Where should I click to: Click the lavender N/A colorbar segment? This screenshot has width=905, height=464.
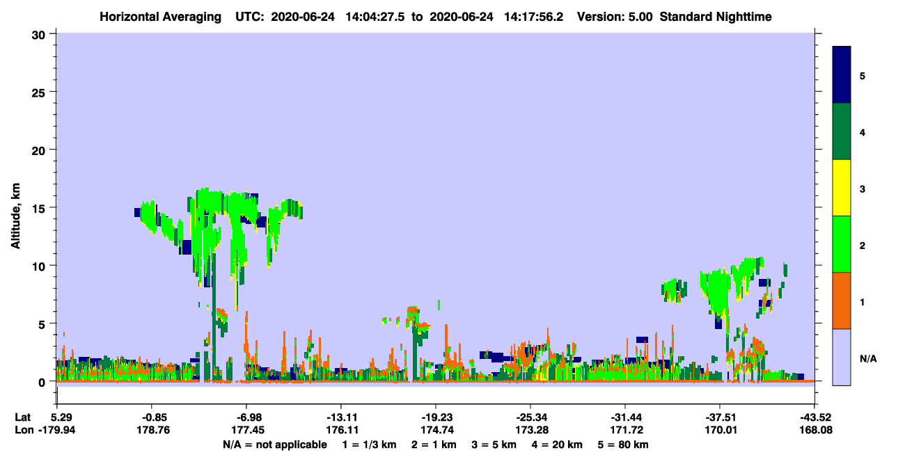[x=842, y=357]
